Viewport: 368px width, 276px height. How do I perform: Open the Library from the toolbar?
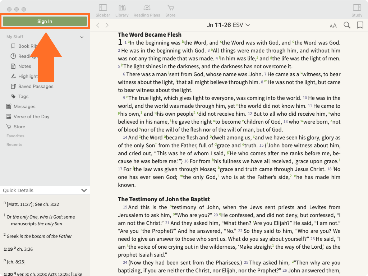pos(122,10)
